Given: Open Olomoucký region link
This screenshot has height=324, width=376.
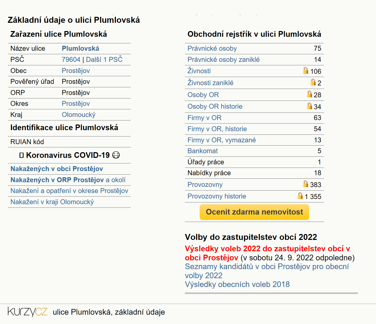Looking at the screenshot, I should point(78,115).
